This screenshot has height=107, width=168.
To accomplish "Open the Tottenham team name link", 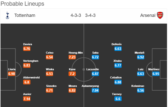I will pyautogui.click(x=25, y=15).
